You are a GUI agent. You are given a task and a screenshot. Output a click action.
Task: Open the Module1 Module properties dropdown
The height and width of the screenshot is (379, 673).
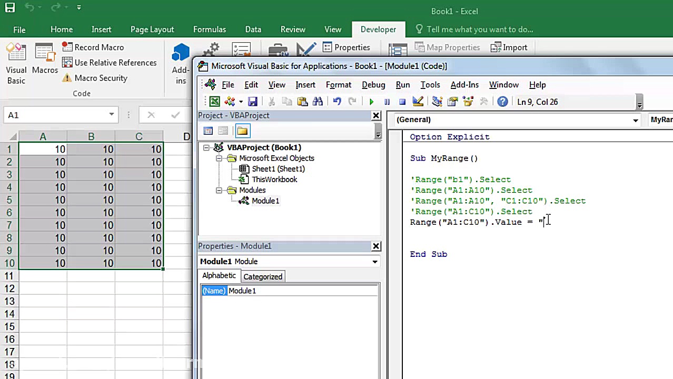click(x=375, y=262)
